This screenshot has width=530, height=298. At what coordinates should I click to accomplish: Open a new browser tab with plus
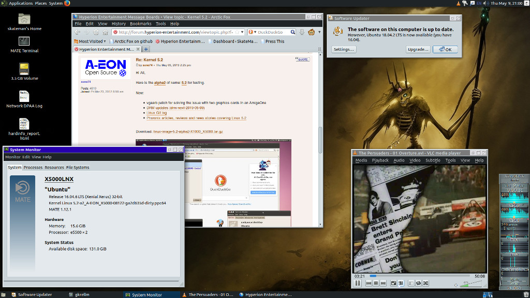pyautogui.click(x=146, y=49)
